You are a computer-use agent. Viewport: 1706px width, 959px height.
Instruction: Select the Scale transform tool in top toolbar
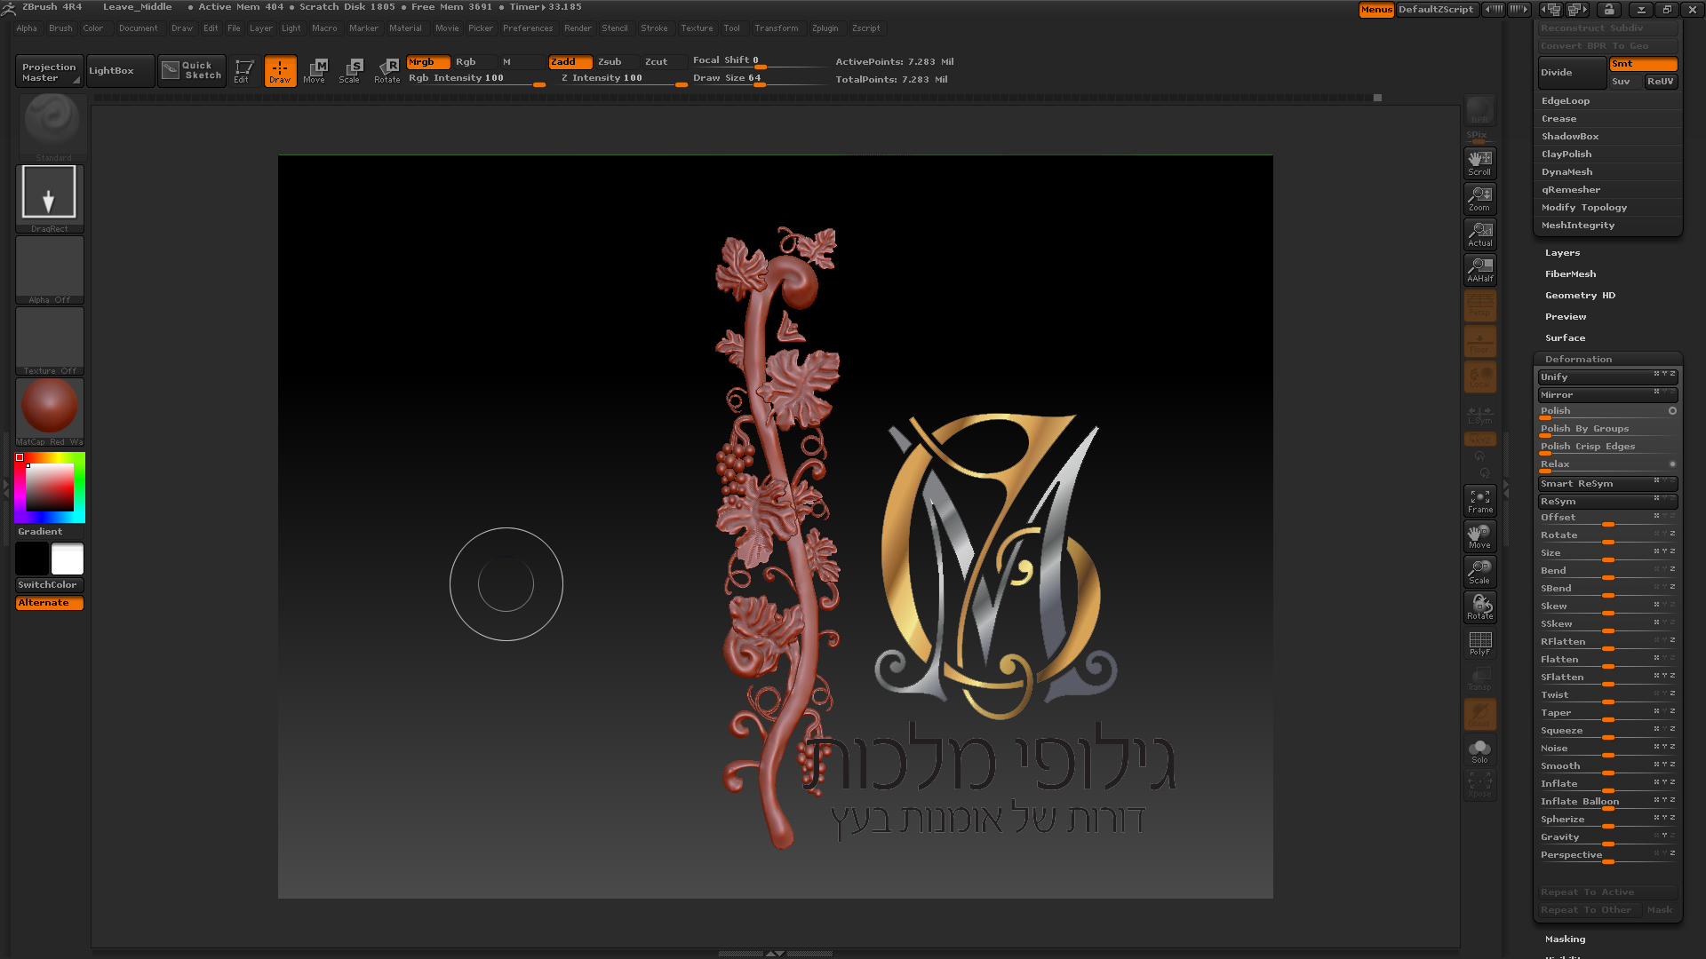tap(350, 70)
